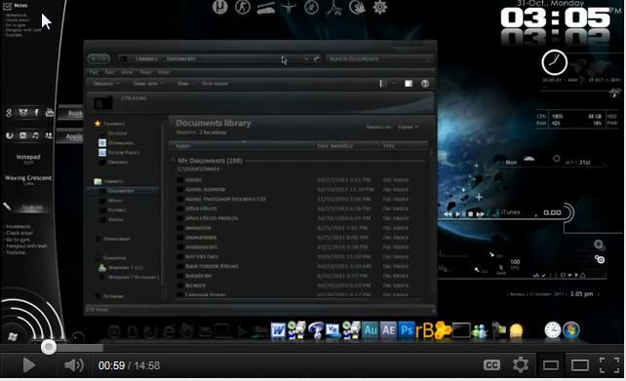Open the compass icon in the top launcher
The image size is (626, 381).
tap(311, 7)
